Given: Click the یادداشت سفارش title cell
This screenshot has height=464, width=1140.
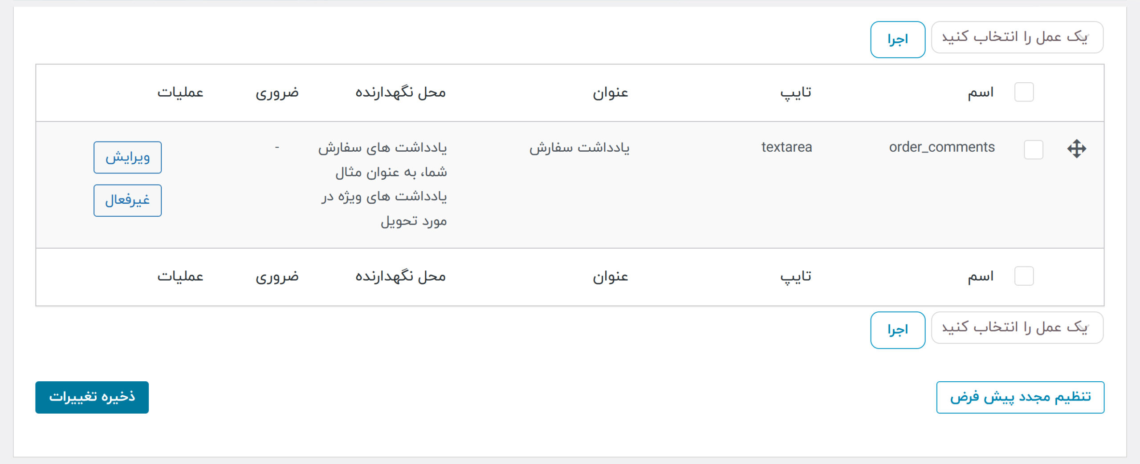Looking at the screenshot, I should click(x=579, y=148).
